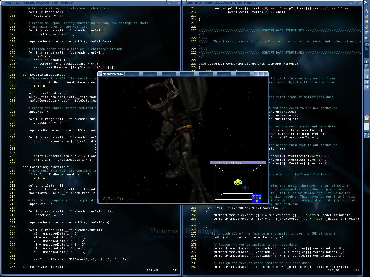The height and width of the screenshot is (277, 370).
Task: Minimize the MD2Loader Konsole window
Action: tap(350, 2)
